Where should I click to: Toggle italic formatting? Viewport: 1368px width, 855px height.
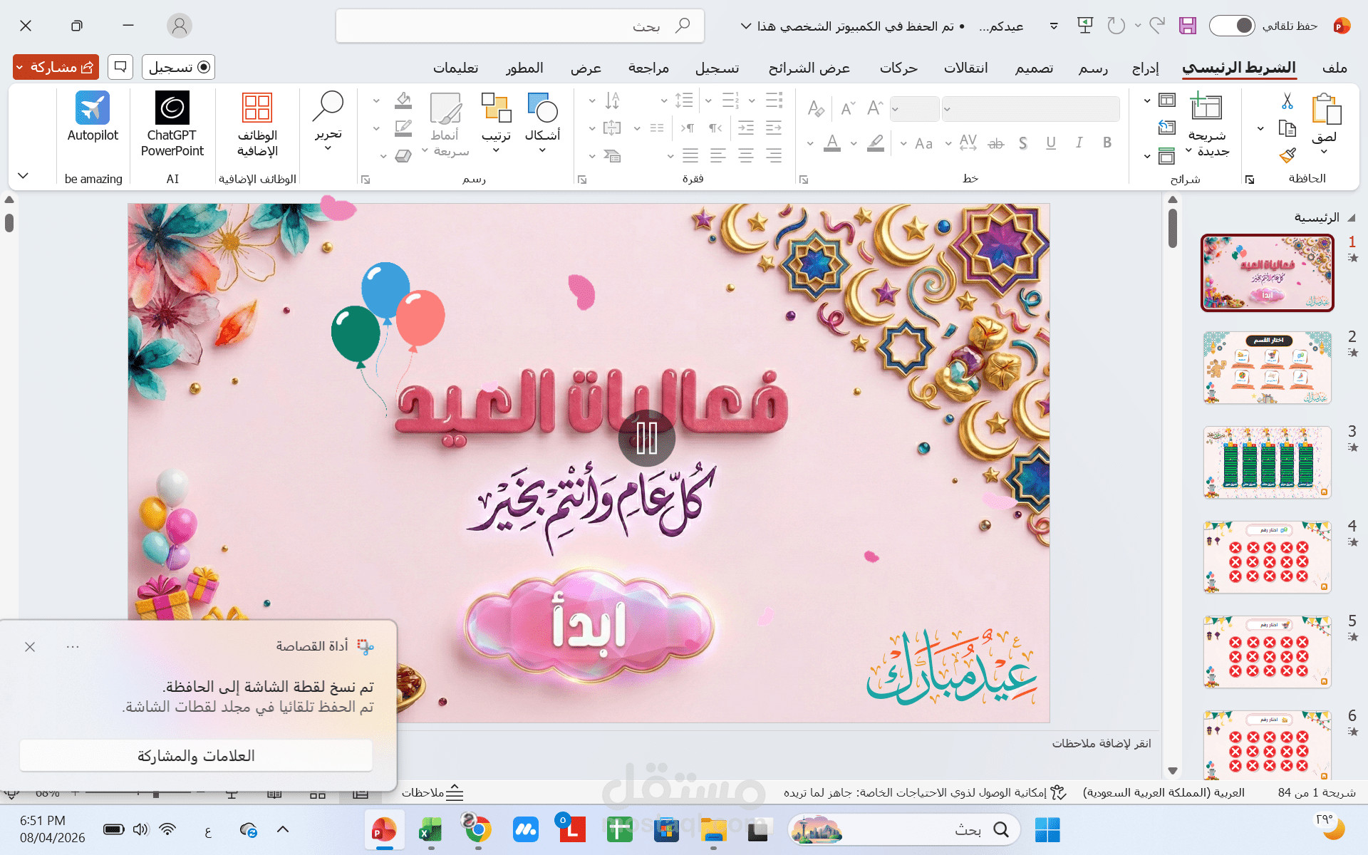point(1079,142)
